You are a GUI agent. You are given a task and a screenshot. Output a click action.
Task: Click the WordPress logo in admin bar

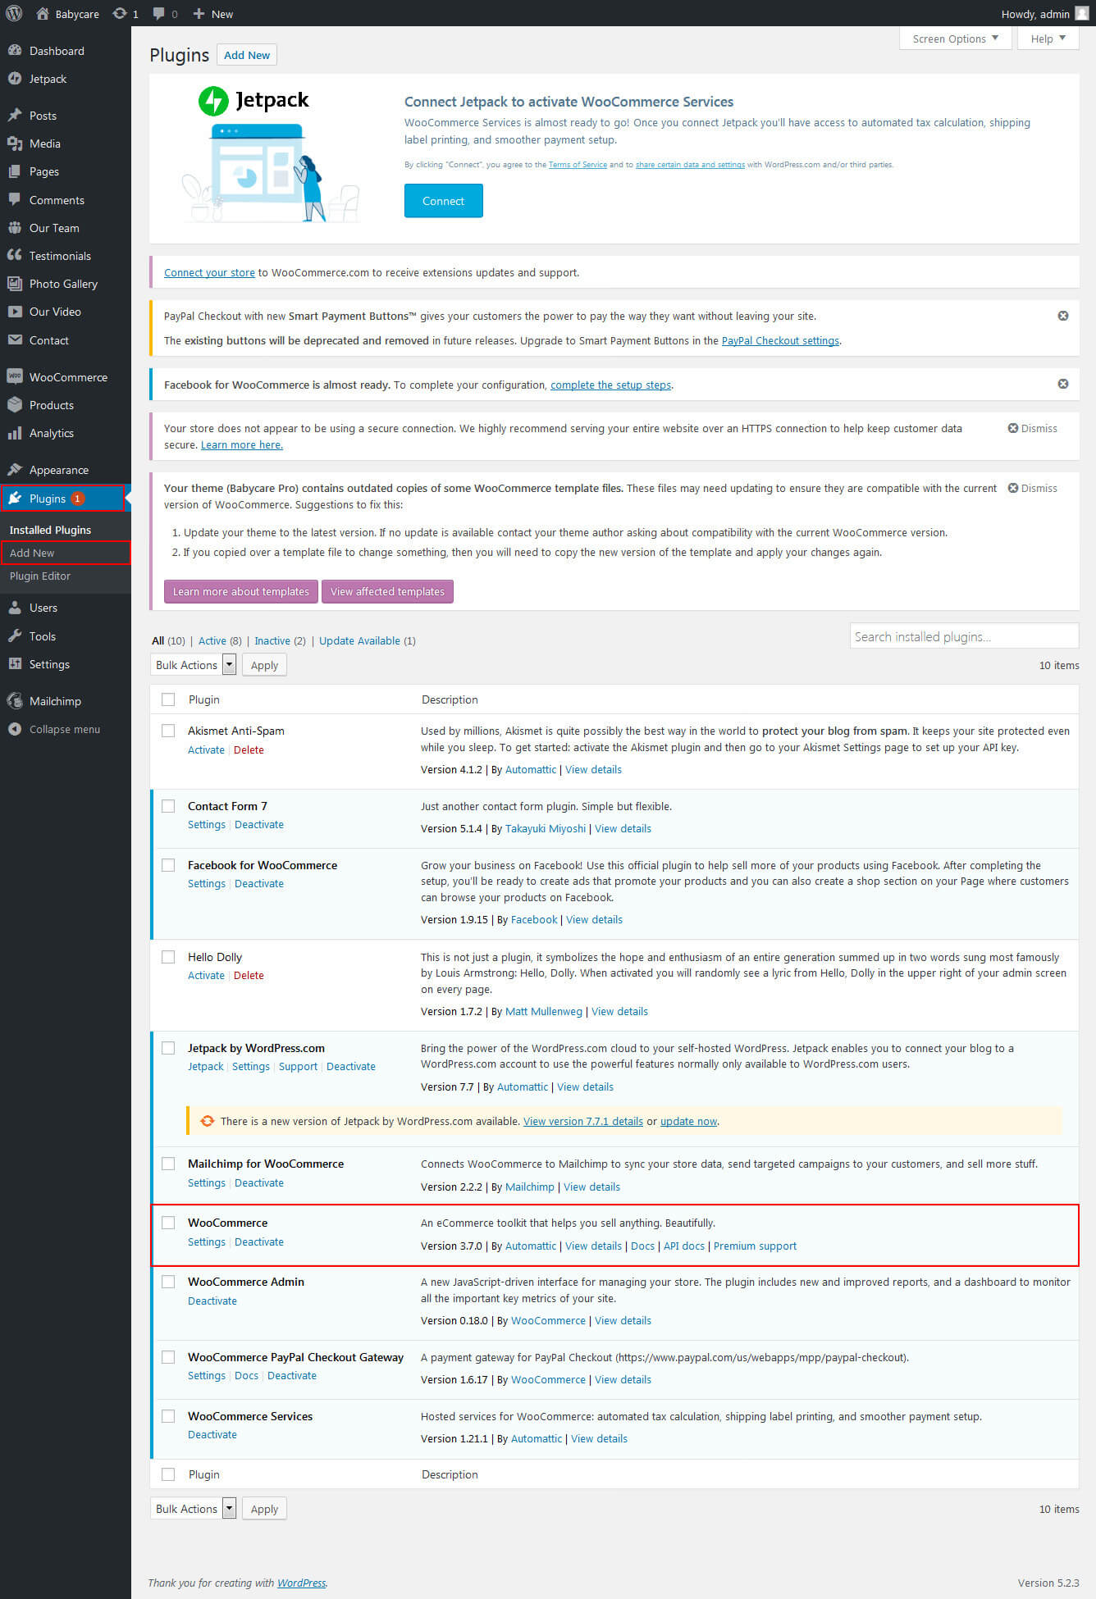click(14, 13)
